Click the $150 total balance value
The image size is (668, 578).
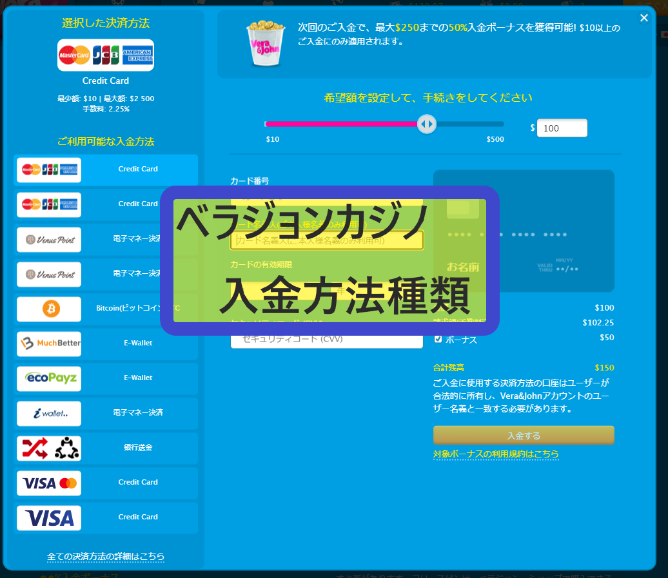coord(605,368)
